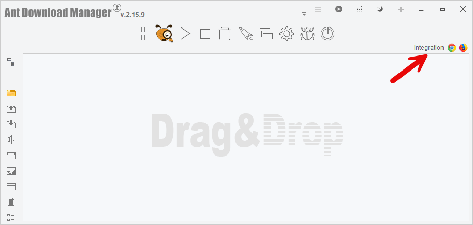Filter by audio speaker icon in sidebar
This screenshot has width=473, height=225.
(11, 139)
